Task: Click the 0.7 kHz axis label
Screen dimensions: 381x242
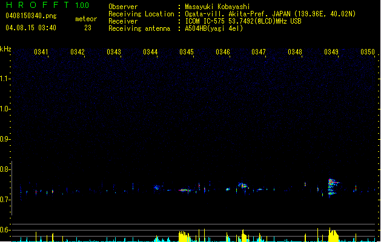Action: (5, 200)
